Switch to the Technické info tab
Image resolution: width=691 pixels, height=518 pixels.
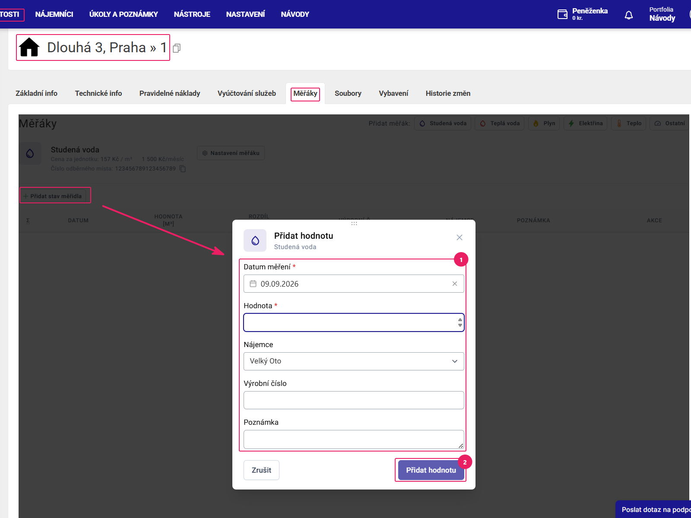[x=98, y=93]
